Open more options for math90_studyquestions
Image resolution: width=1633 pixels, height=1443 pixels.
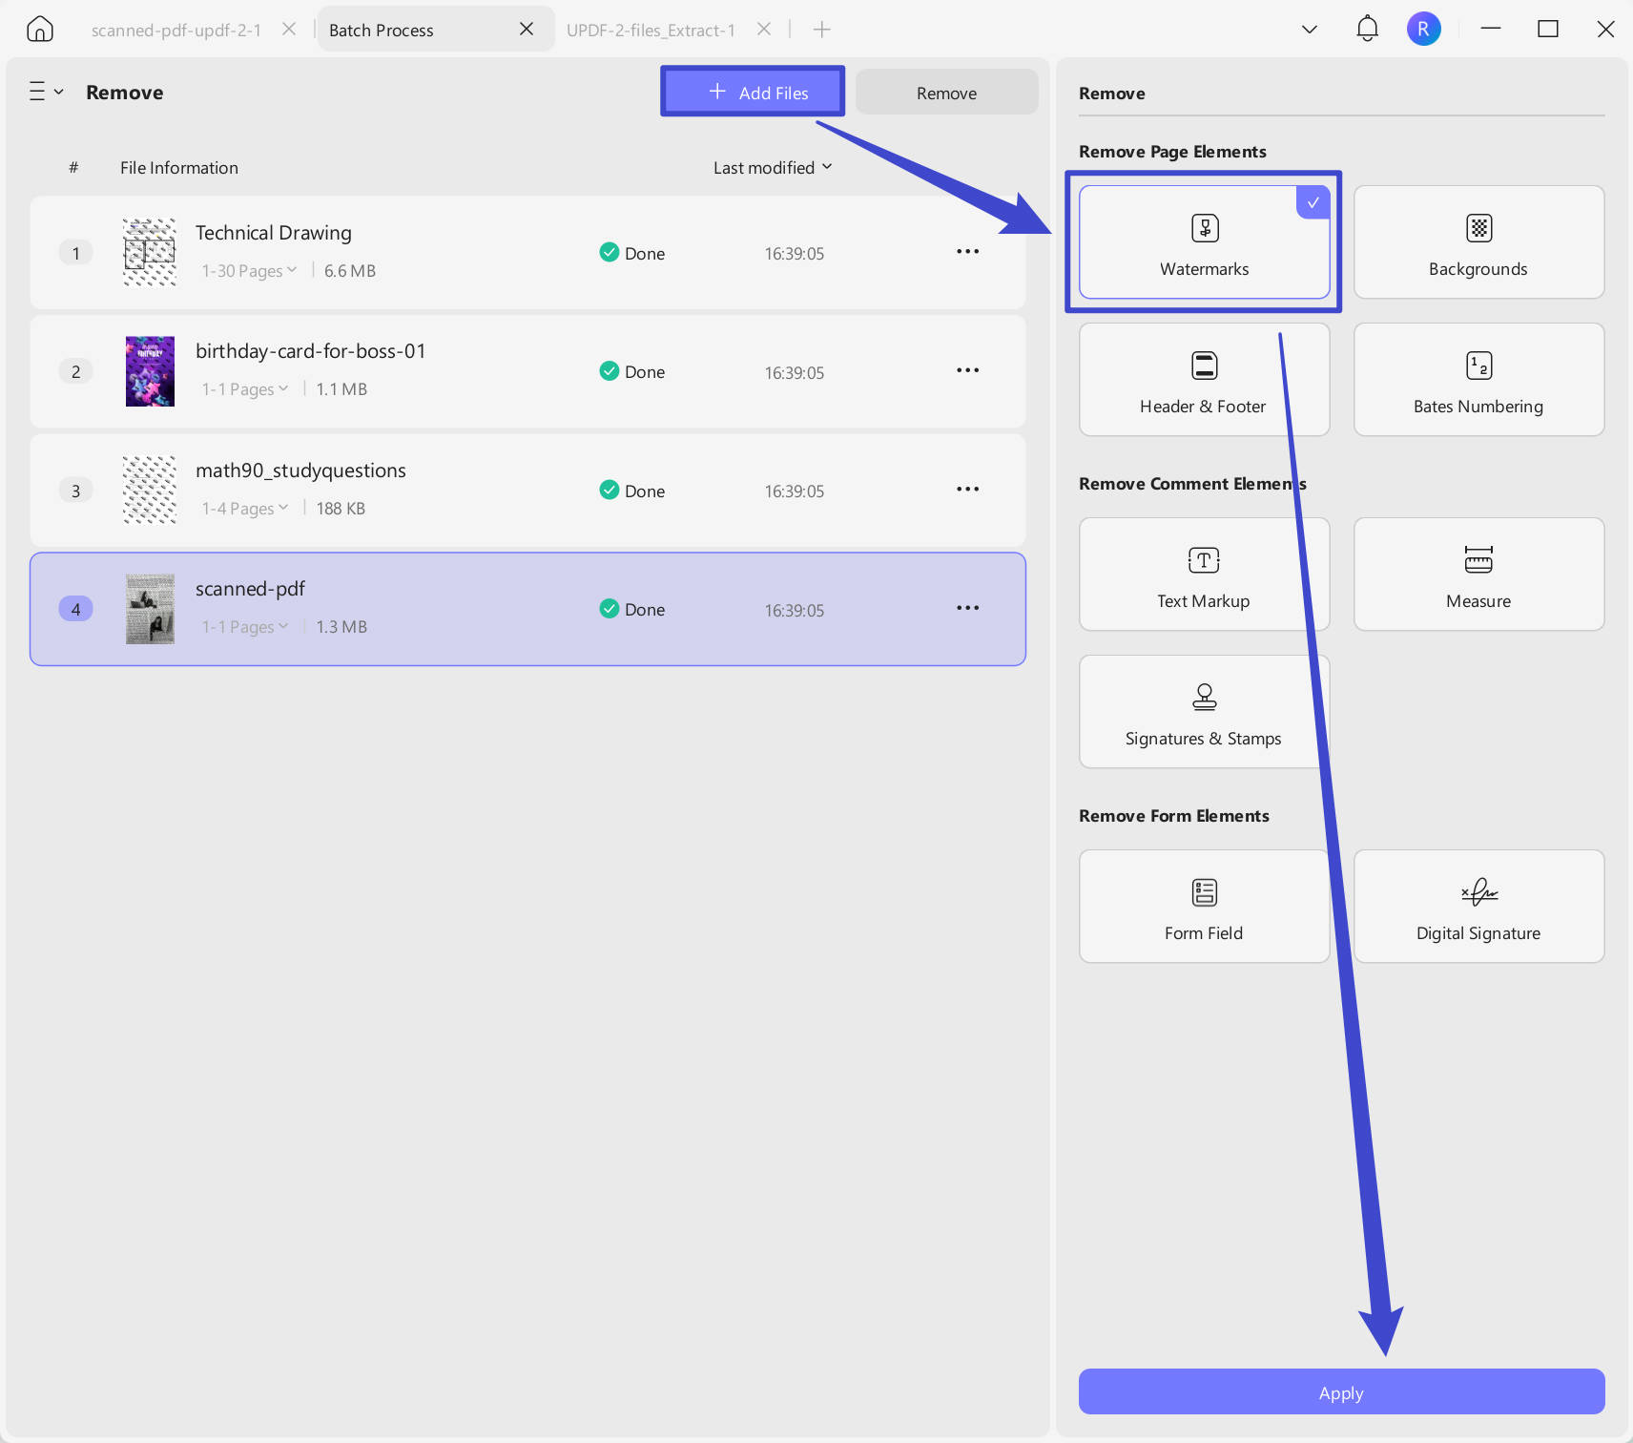pos(967,490)
